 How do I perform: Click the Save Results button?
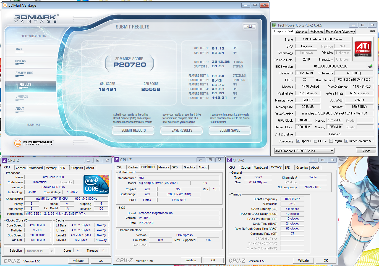pos(182,131)
